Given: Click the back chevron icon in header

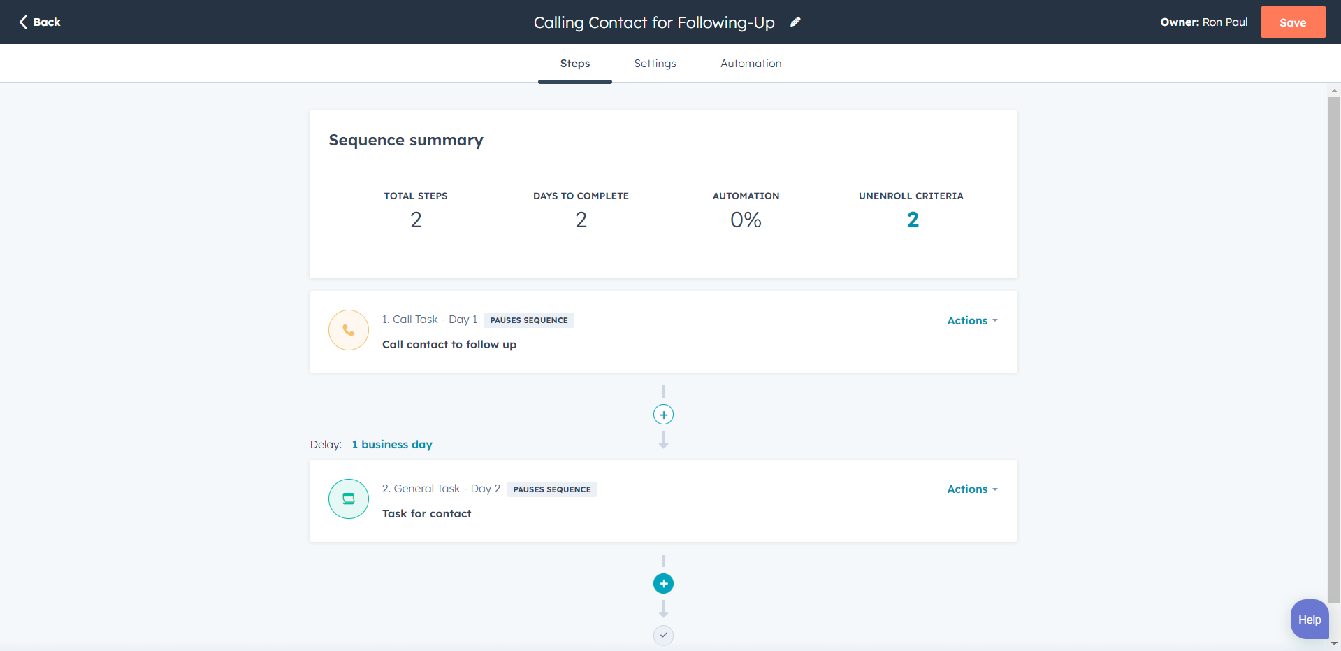Looking at the screenshot, I should [23, 22].
